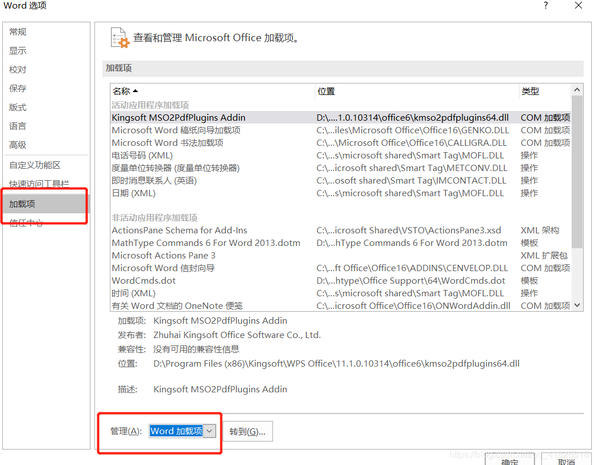This screenshot has width=594, height=465.
Task: Open help with the question mark icon
Action: [x=545, y=6]
